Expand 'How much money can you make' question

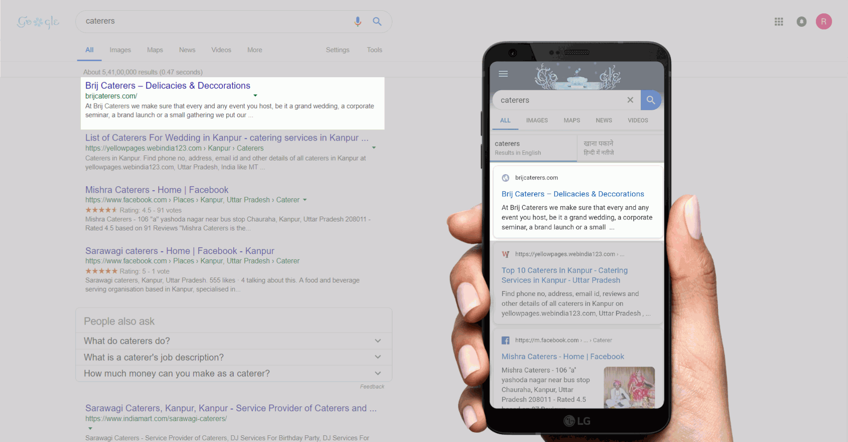coord(234,373)
